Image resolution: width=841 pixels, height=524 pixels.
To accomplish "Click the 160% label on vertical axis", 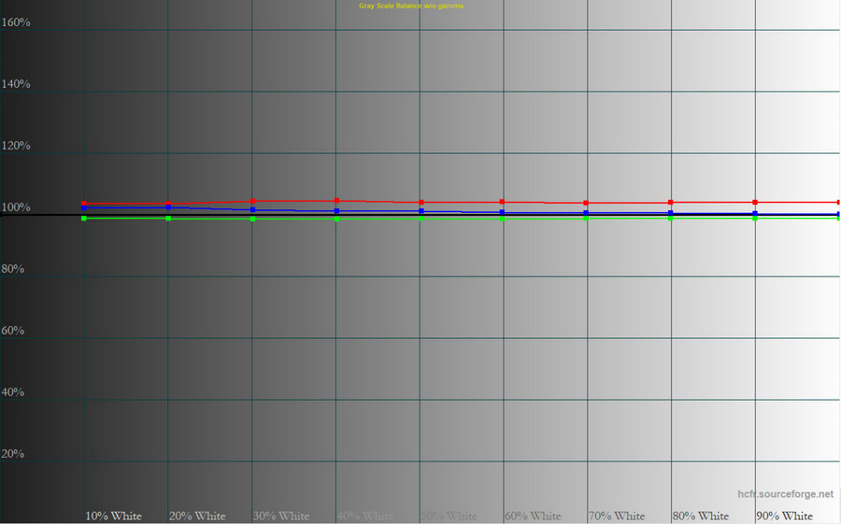I will (x=16, y=22).
